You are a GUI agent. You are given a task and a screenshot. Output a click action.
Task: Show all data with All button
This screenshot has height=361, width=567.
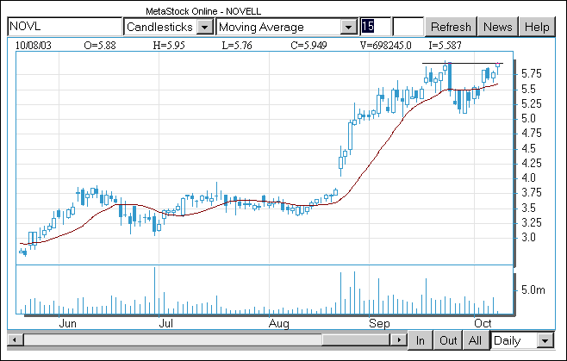tap(475, 340)
